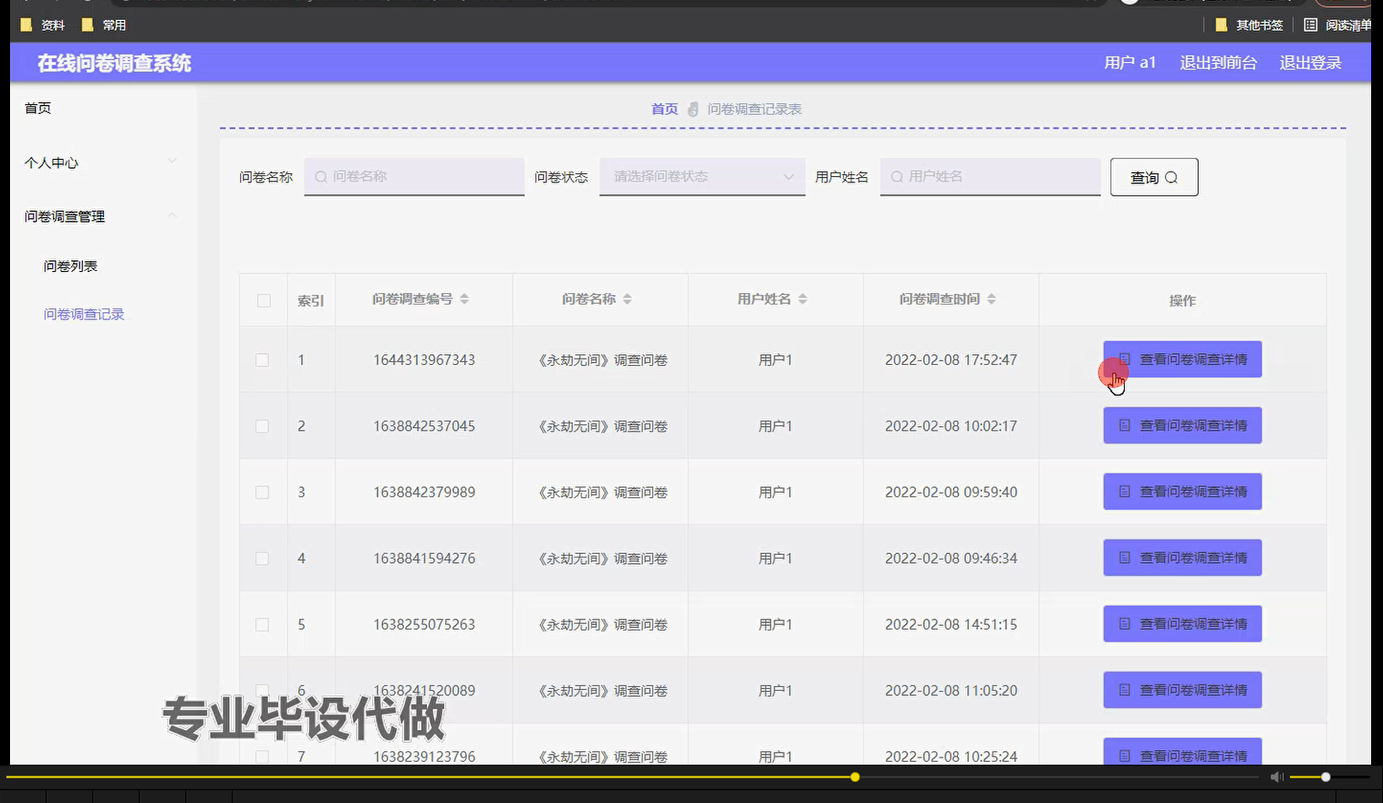Click the search icon inside the 查询 button
This screenshot has height=803, width=1383.
coord(1172,177)
